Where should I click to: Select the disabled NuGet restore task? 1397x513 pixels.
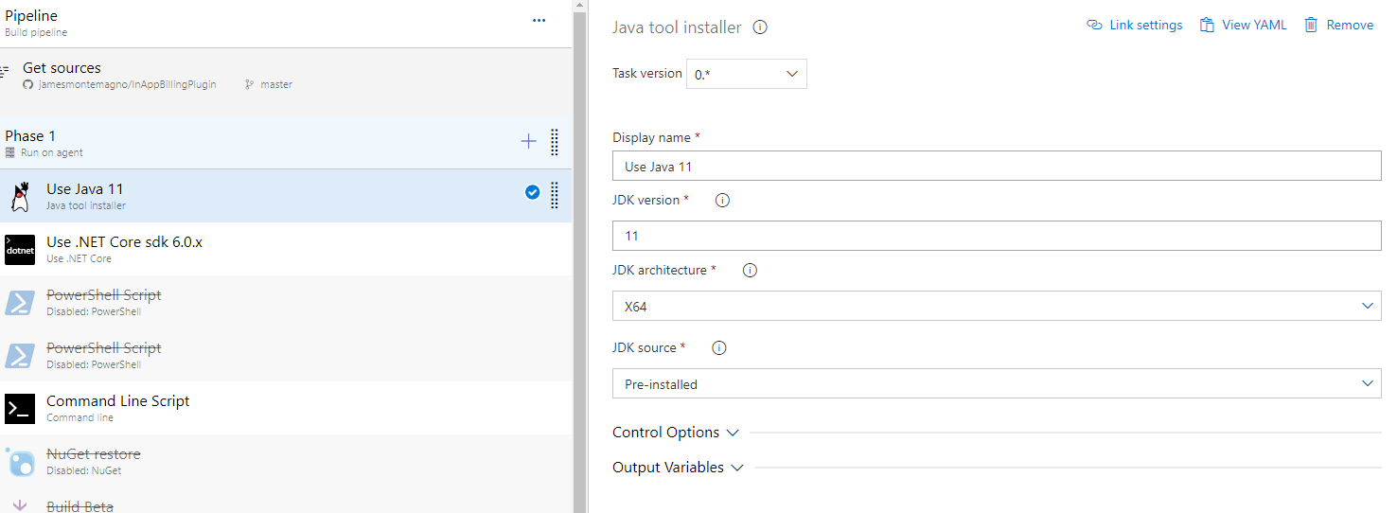pos(93,454)
